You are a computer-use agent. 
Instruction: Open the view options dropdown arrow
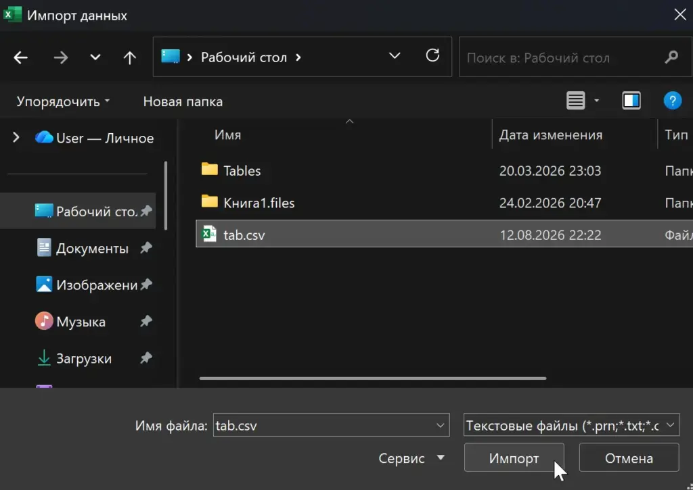coord(596,101)
